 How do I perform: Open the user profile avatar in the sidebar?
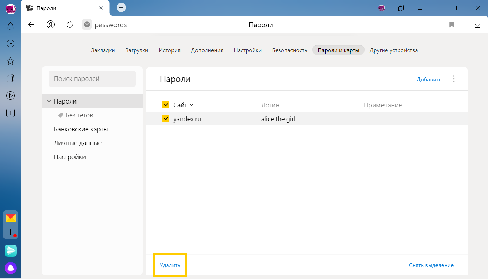10,8
